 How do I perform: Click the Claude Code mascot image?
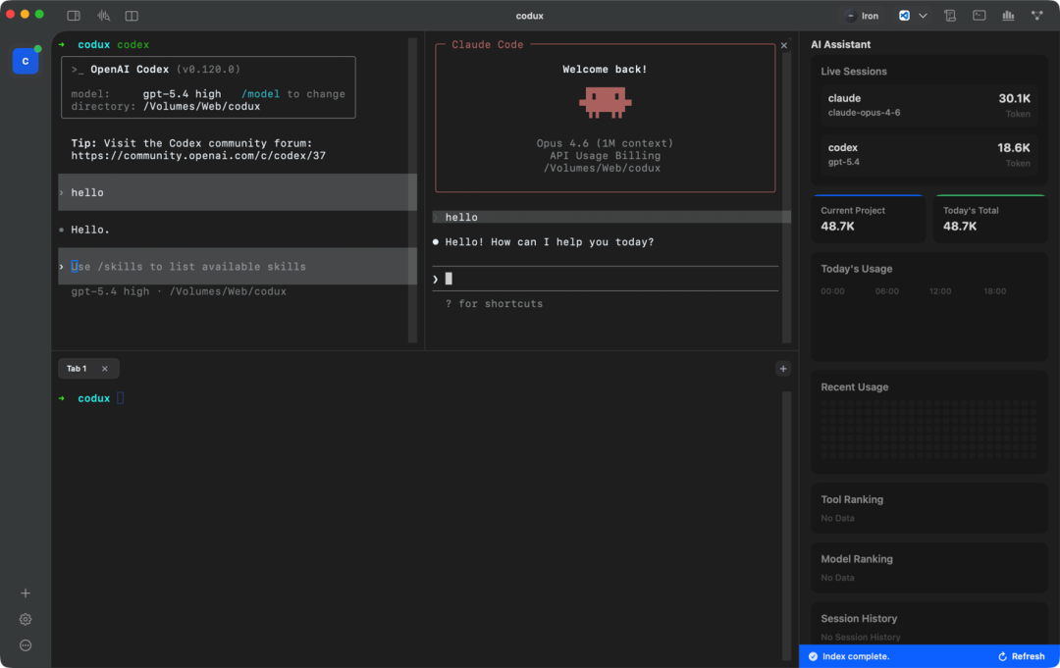point(605,103)
